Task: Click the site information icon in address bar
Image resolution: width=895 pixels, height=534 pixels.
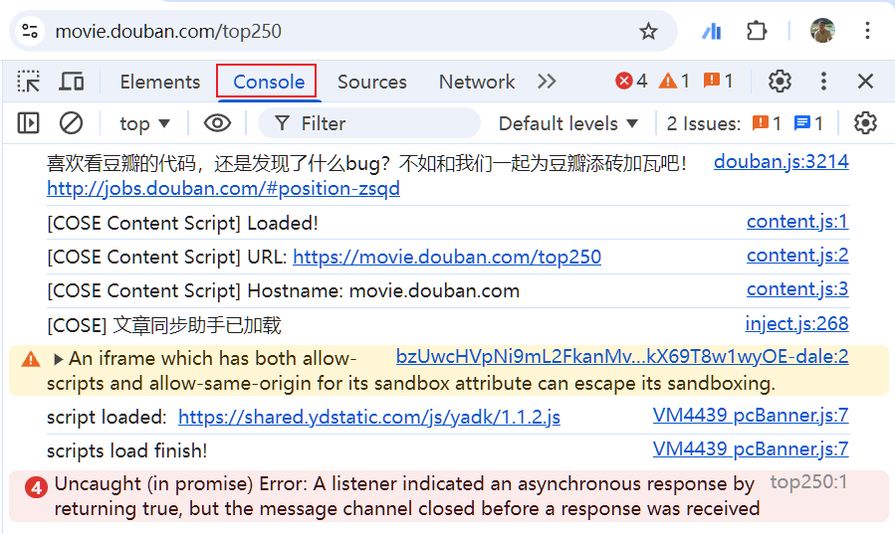Action: click(x=32, y=31)
